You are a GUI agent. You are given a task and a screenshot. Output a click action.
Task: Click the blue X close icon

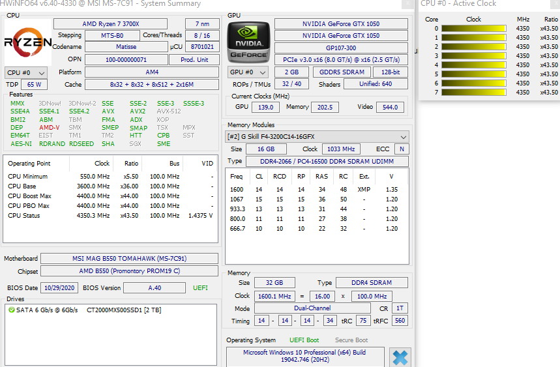400,357
